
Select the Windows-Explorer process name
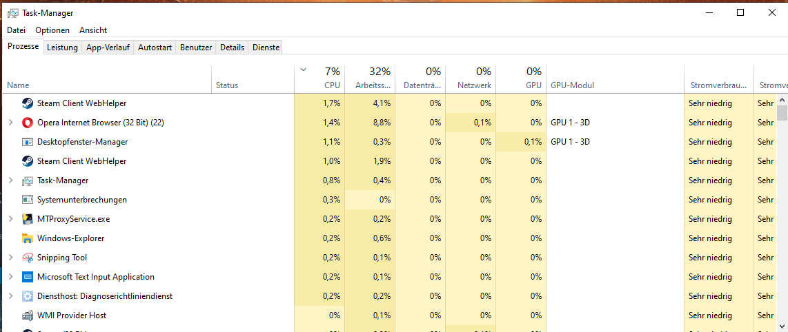click(71, 238)
